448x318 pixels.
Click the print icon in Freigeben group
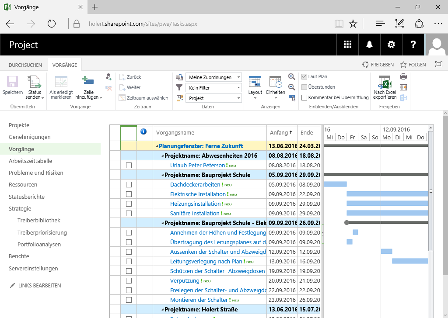click(403, 76)
